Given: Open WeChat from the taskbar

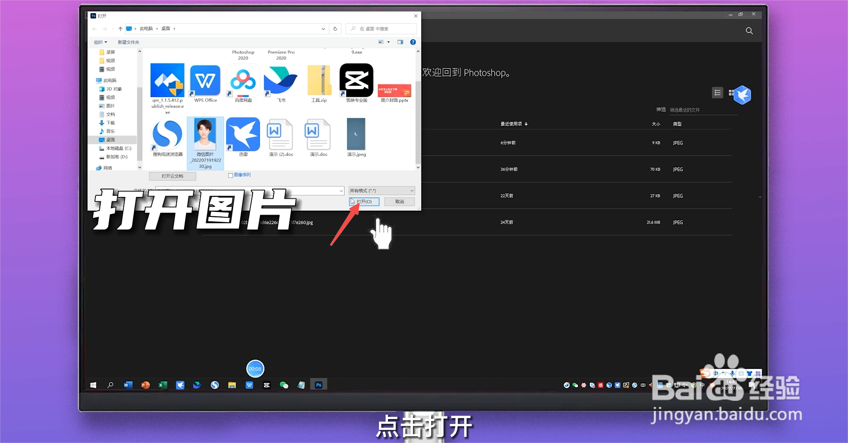Looking at the screenshot, I should pyautogui.click(x=284, y=385).
